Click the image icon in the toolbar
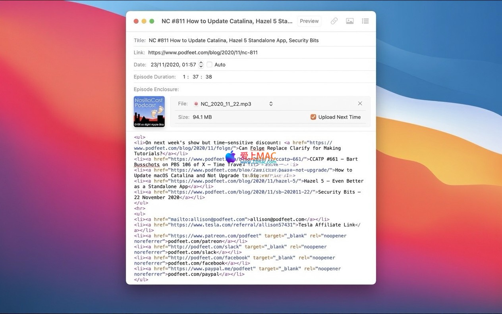Screen dimensions: 502x314 click(x=349, y=21)
